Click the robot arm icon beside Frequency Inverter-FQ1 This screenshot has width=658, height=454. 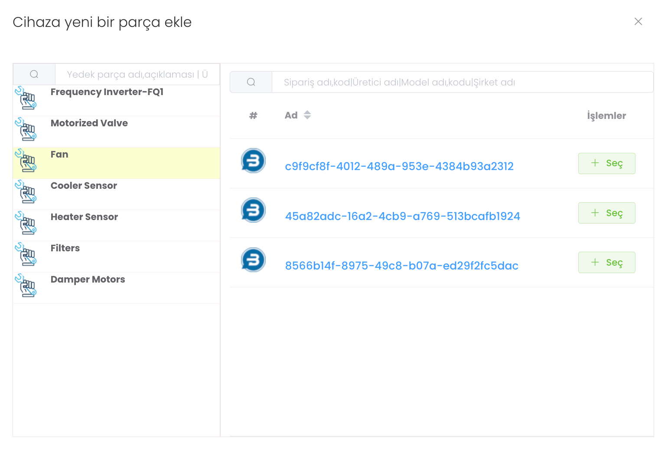tap(26, 99)
